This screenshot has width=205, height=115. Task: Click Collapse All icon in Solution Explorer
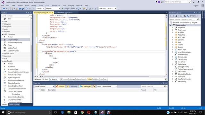[x=191, y=16]
